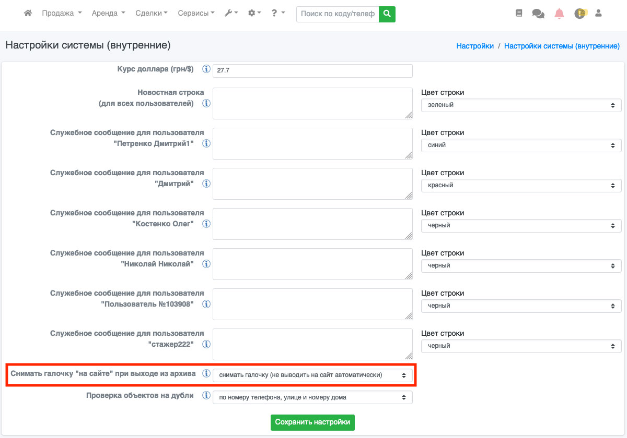Click the green search magnifier button
The image size is (627, 438).
point(387,14)
